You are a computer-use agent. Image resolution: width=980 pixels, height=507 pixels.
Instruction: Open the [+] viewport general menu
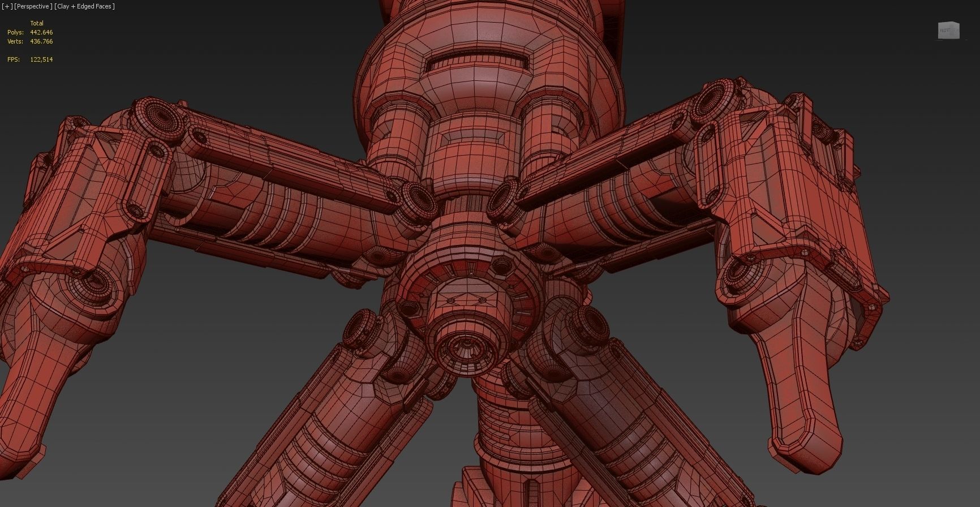(6, 6)
